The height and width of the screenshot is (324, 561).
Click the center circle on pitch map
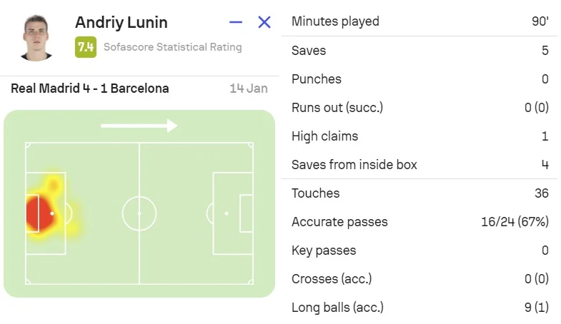tap(139, 213)
